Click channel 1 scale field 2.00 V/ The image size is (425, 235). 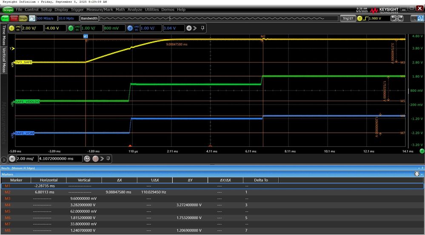pos(32,28)
